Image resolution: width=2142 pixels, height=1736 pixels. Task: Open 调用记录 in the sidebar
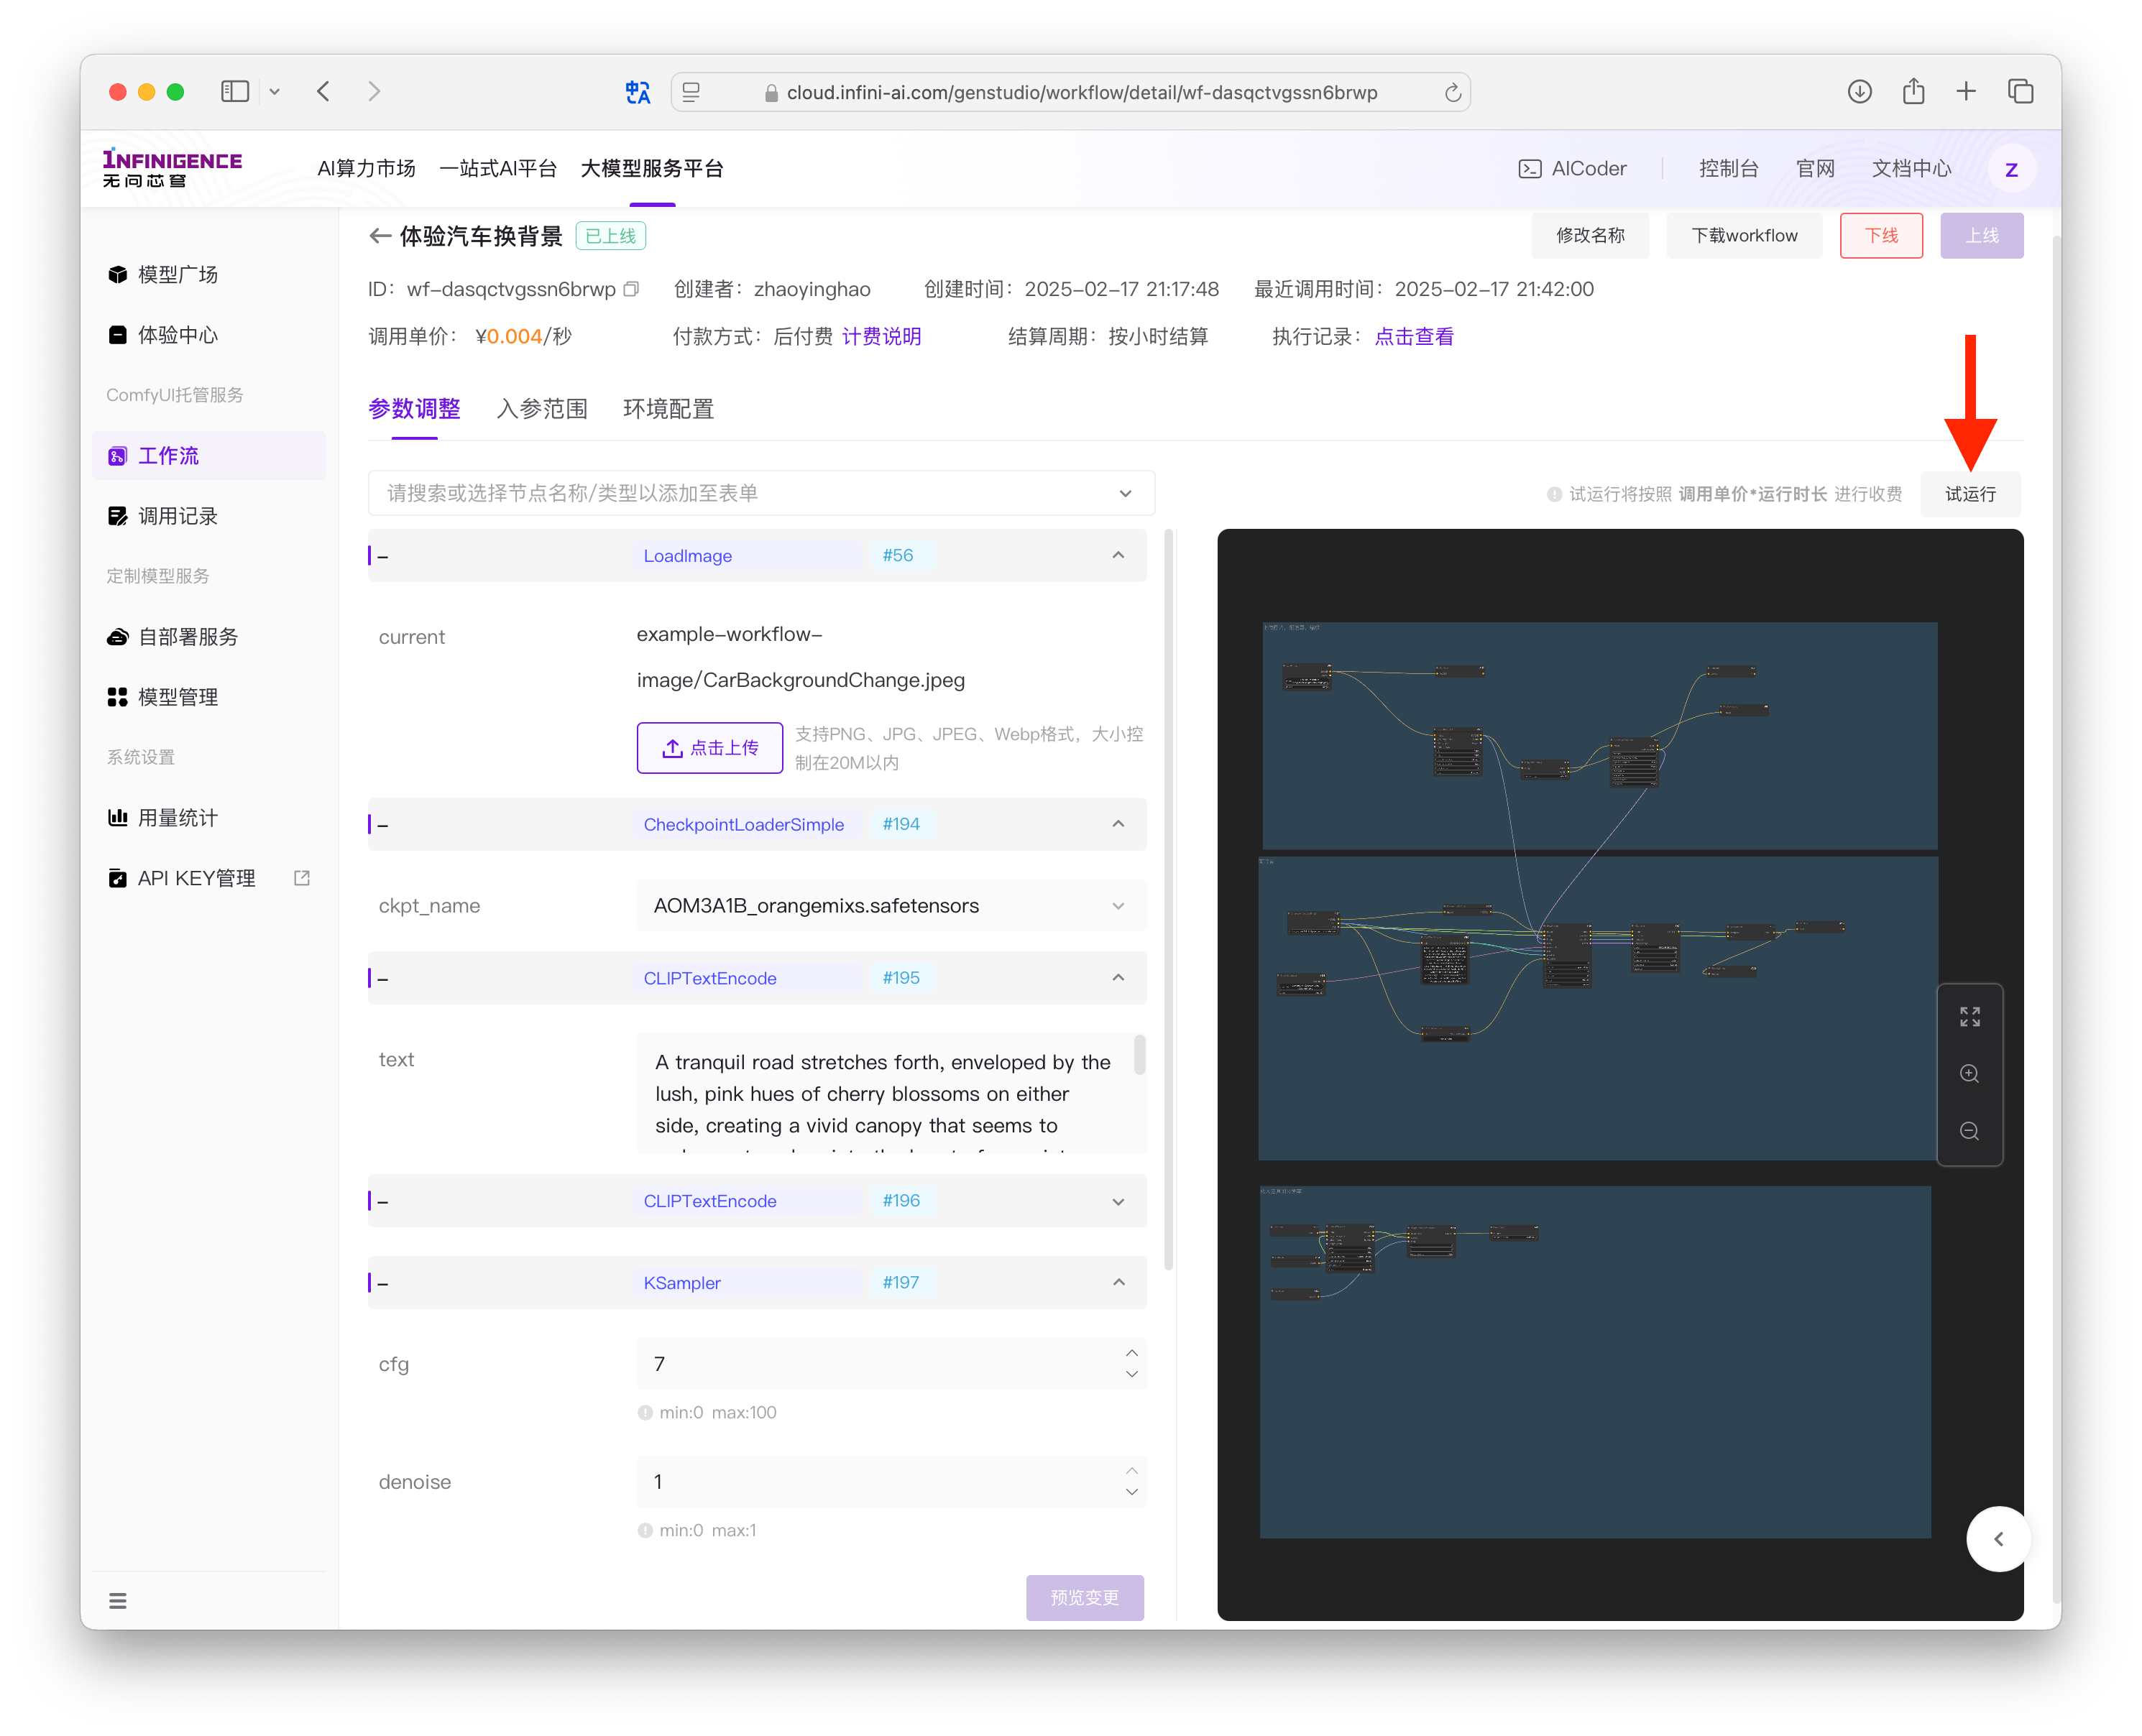[x=210, y=516]
